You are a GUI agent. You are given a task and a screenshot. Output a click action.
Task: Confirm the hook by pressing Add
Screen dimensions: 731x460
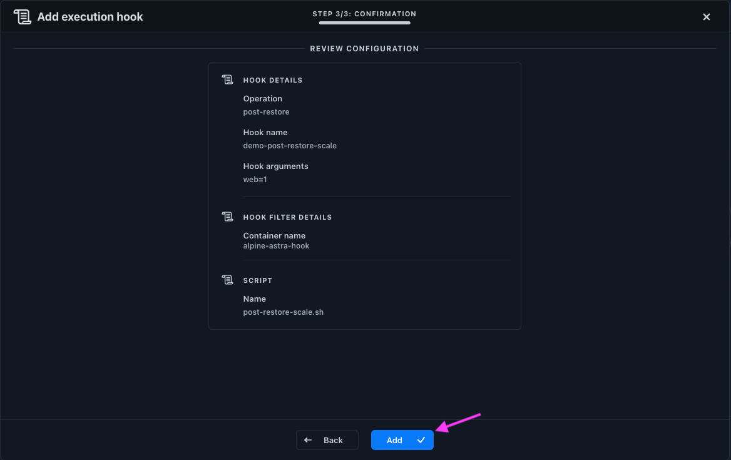pyautogui.click(x=394, y=440)
